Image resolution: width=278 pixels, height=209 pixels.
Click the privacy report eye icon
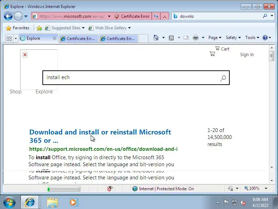(x=110, y=188)
